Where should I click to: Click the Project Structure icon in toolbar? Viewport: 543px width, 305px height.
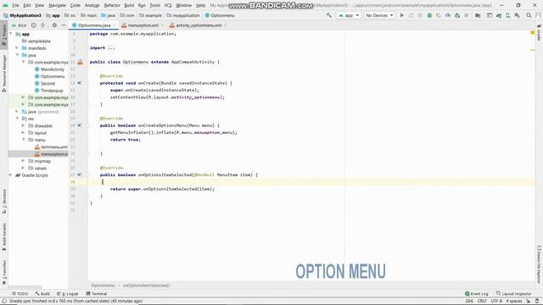coord(478,15)
